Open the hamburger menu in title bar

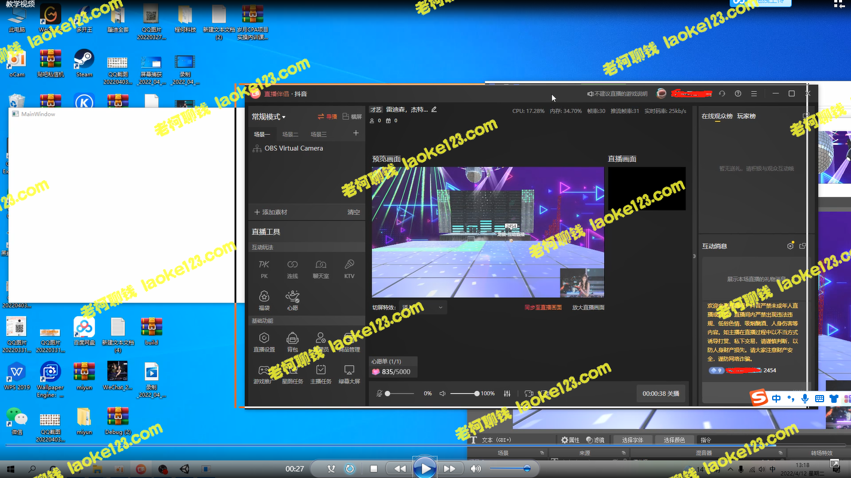754,94
